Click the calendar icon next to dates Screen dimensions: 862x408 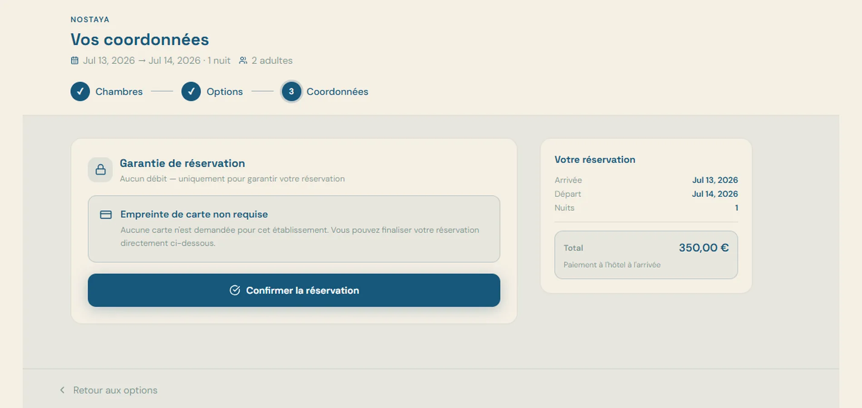(x=75, y=60)
